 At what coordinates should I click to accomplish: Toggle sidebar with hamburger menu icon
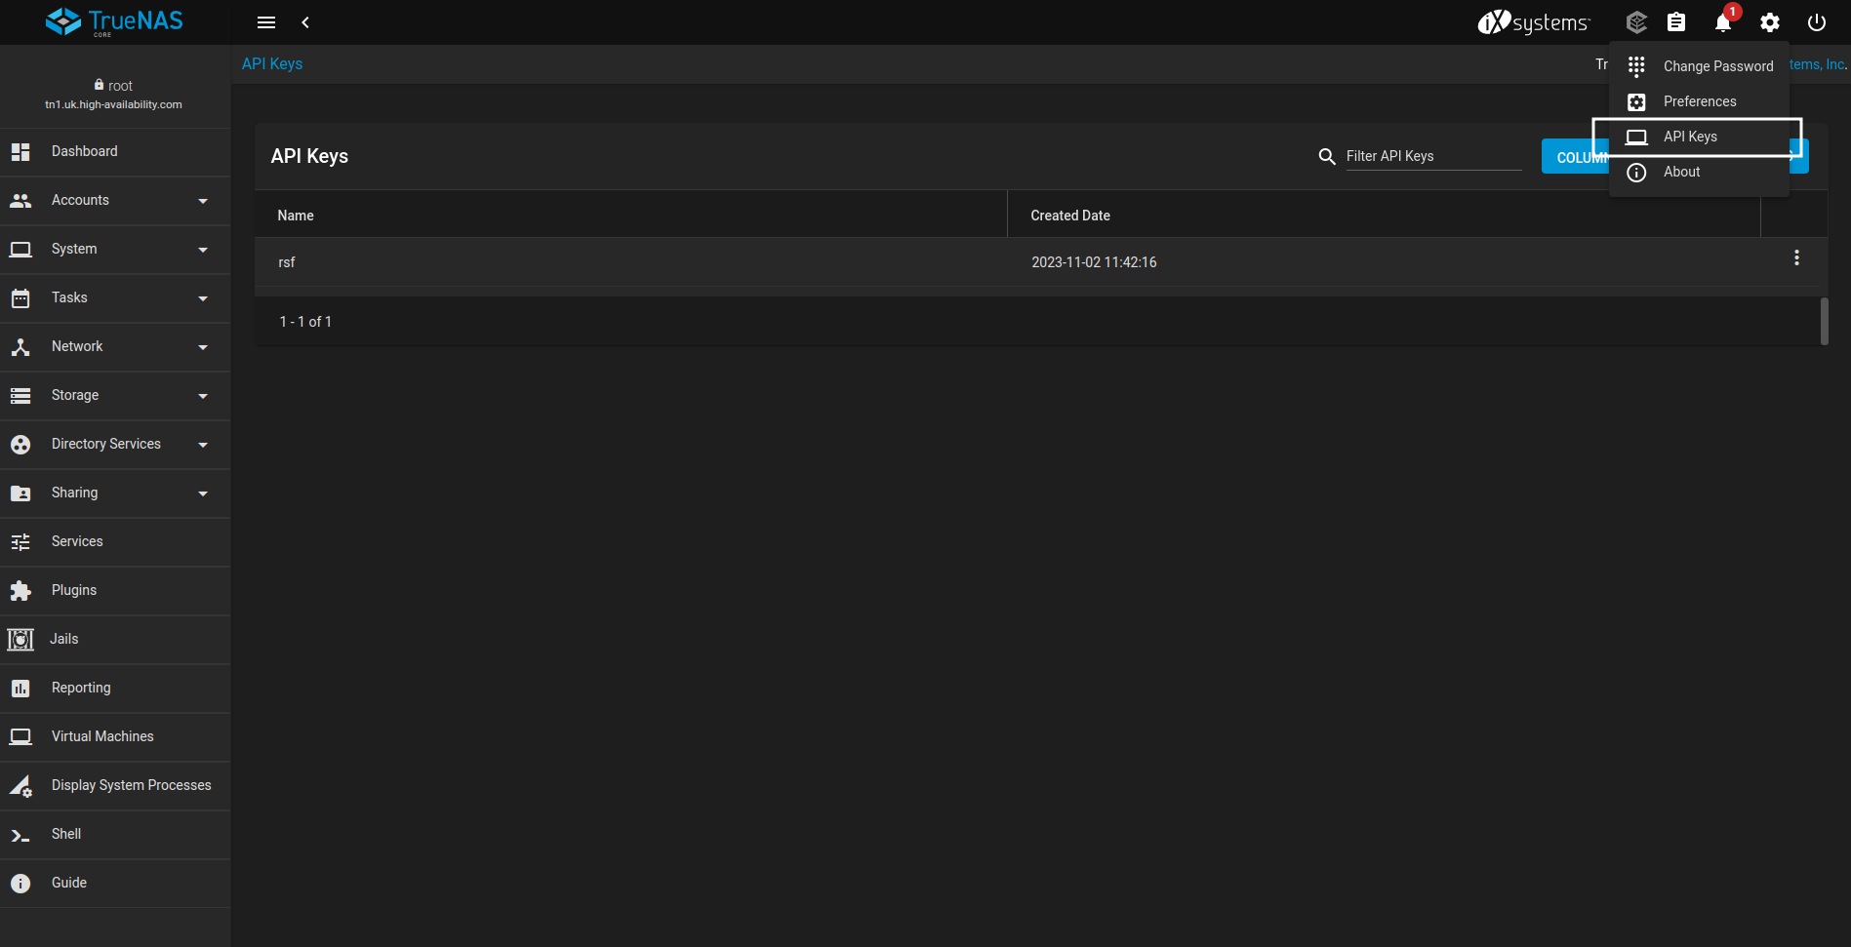coord(265,22)
